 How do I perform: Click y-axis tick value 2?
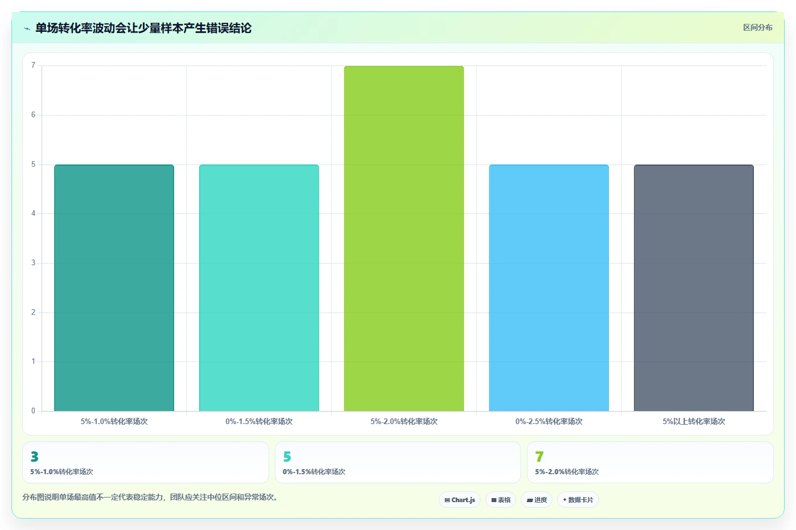pos(33,313)
